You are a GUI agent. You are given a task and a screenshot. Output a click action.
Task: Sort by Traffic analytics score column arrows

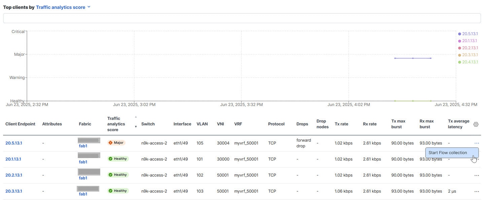[136, 122]
